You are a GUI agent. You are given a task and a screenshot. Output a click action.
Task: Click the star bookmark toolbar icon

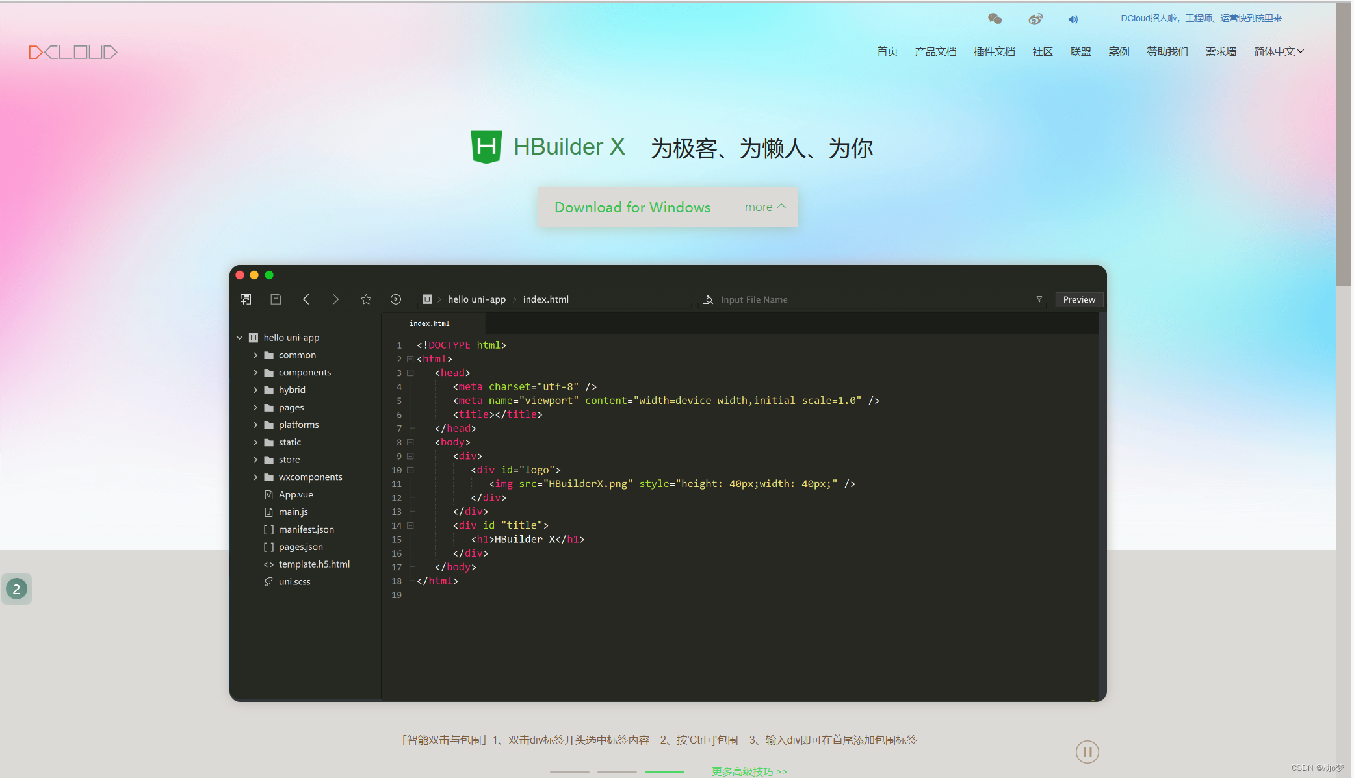pyautogui.click(x=366, y=299)
